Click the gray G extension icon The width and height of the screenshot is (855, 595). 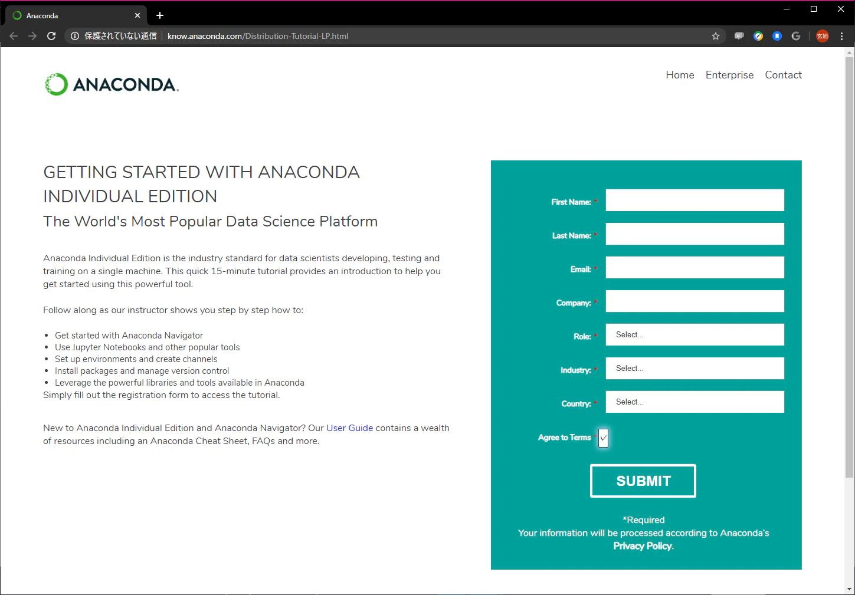tap(796, 36)
